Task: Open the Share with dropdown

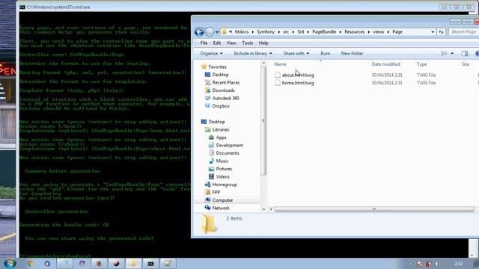Action: [296, 53]
